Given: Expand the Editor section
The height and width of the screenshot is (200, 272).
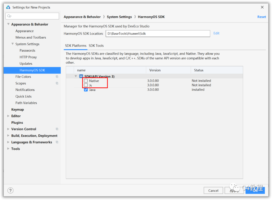Looking at the screenshot, I should point(8,116).
